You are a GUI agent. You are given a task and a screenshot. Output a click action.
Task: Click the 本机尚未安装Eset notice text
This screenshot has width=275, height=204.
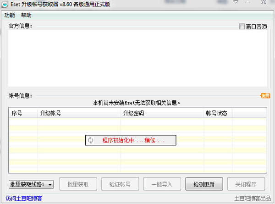point(137,103)
